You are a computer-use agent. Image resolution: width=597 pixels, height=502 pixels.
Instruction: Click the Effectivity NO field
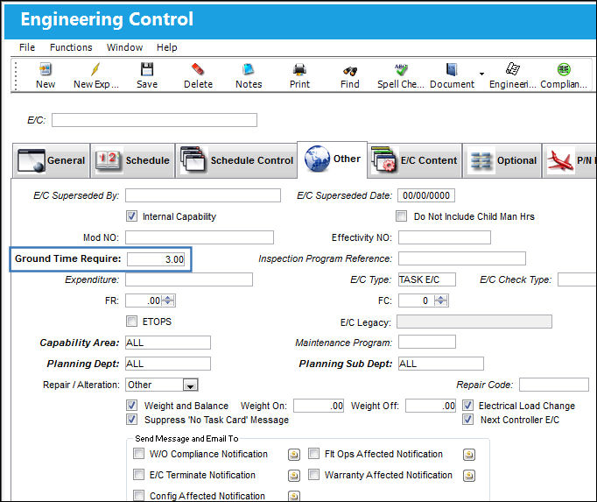point(445,237)
